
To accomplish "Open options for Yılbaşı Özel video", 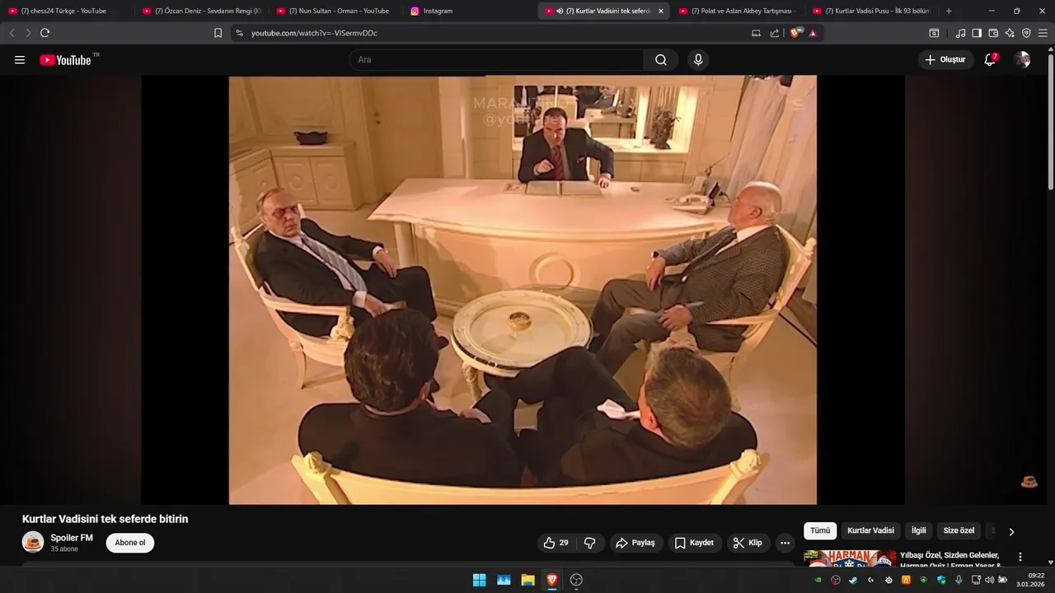I will (1020, 557).
